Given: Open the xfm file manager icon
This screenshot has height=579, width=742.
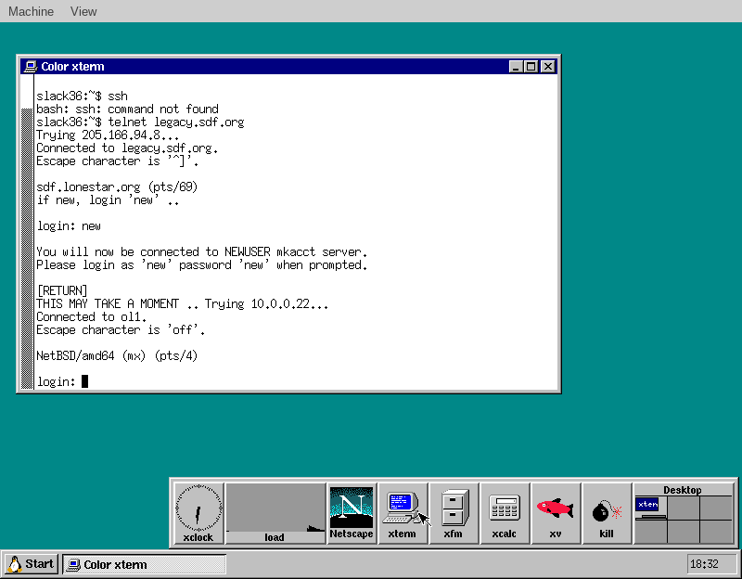Looking at the screenshot, I should tap(454, 513).
